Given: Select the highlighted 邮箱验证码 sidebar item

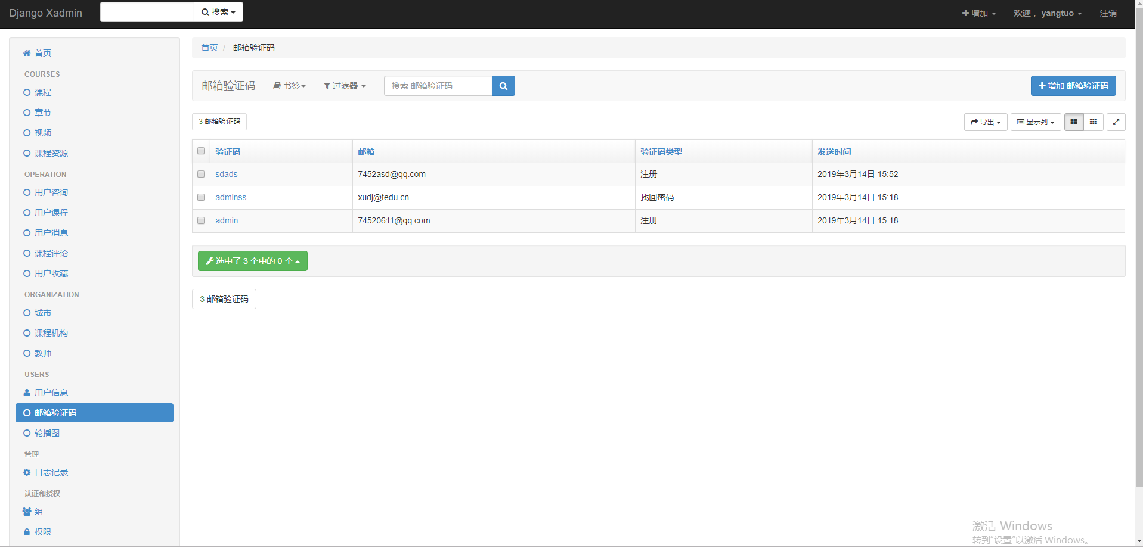Looking at the screenshot, I should point(94,413).
